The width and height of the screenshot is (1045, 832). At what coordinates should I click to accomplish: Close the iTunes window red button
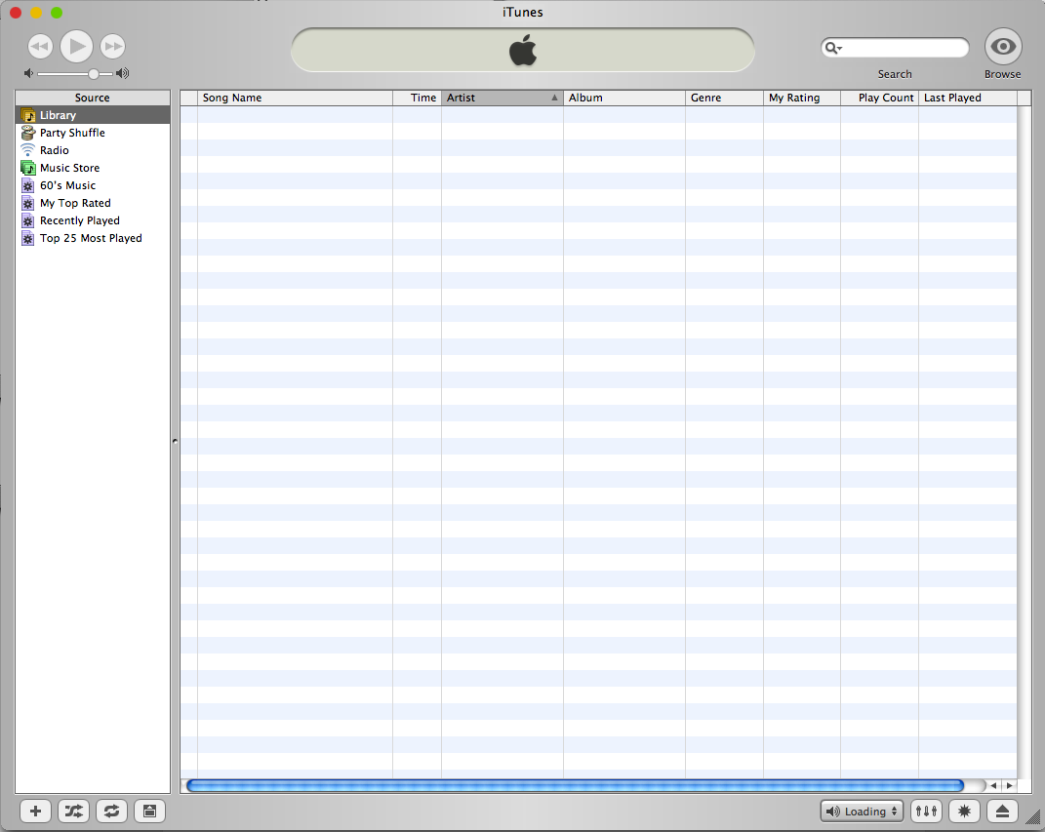coord(16,13)
